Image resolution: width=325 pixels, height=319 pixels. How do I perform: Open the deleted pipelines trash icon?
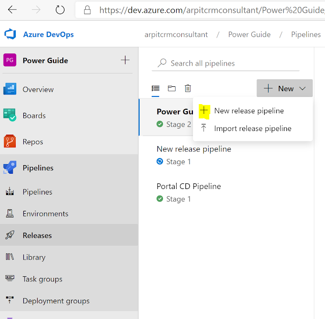tap(188, 88)
